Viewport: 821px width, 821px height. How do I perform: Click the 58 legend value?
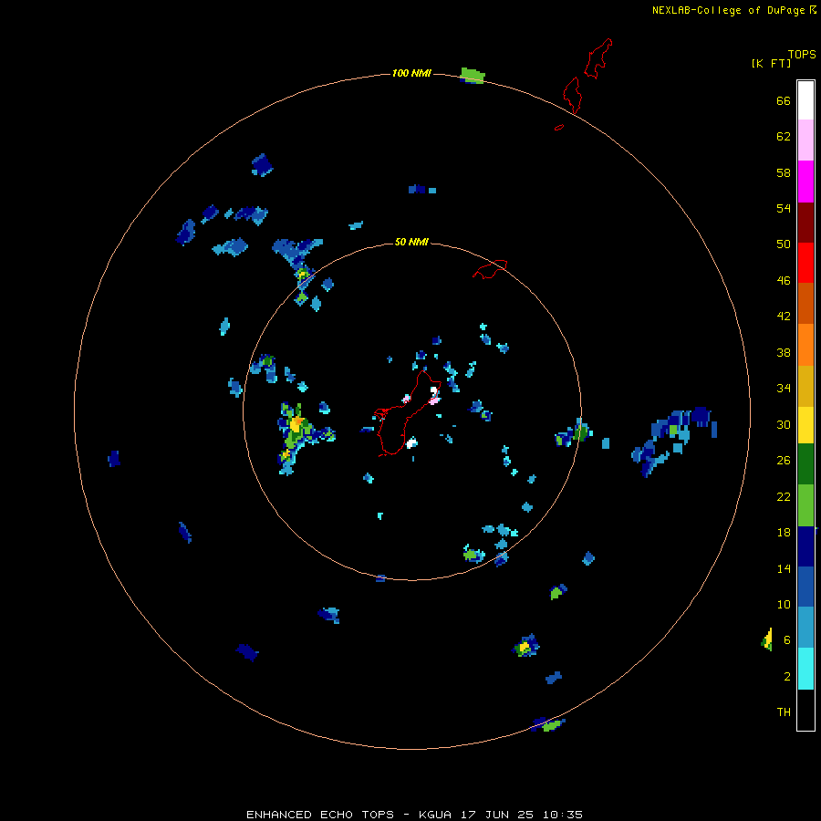pos(784,172)
